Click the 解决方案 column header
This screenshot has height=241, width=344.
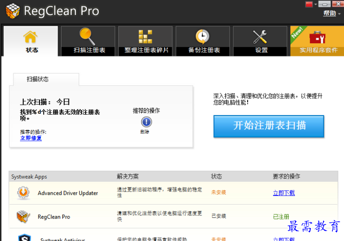[128, 176]
